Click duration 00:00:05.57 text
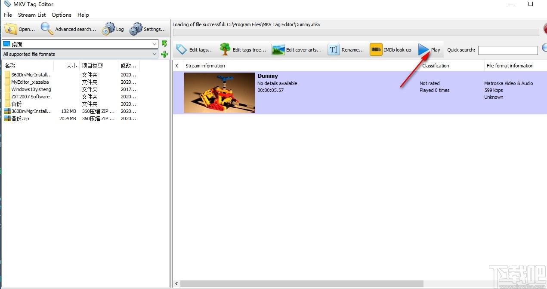The height and width of the screenshot is (289, 547). point(271,90)
